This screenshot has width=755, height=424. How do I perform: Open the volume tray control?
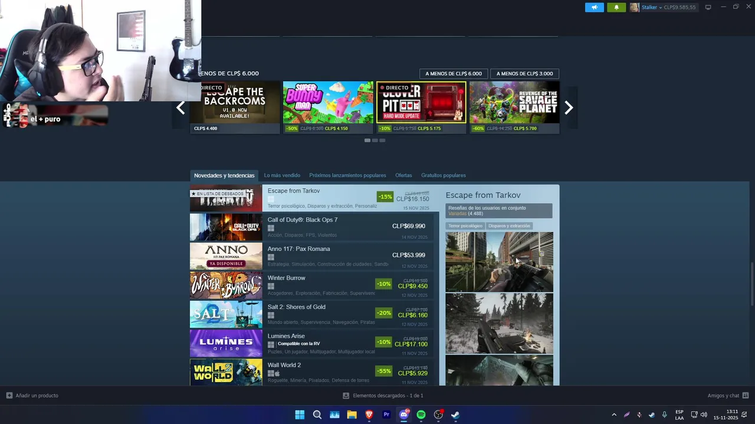pyautogui.click(x=704, y=415)
